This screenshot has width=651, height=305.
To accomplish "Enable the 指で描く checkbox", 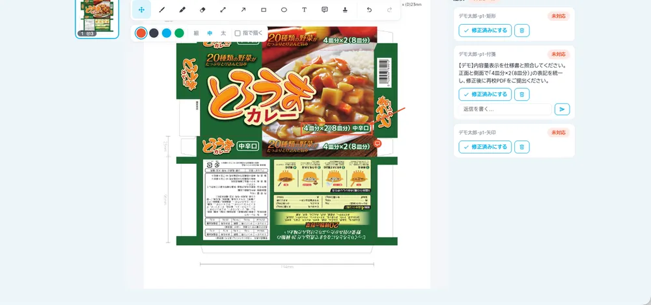I will (x=238, y=33).
